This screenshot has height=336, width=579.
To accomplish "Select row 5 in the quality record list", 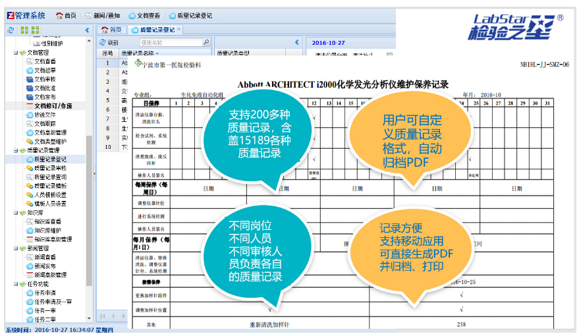I will pyautogui.click(x=113, y=100).
